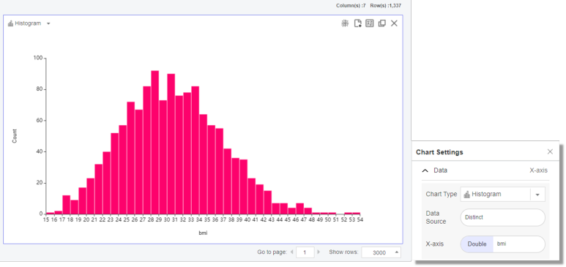Click the histogram bar at bmi 17
566x267 pixels.
pos(66,205)
